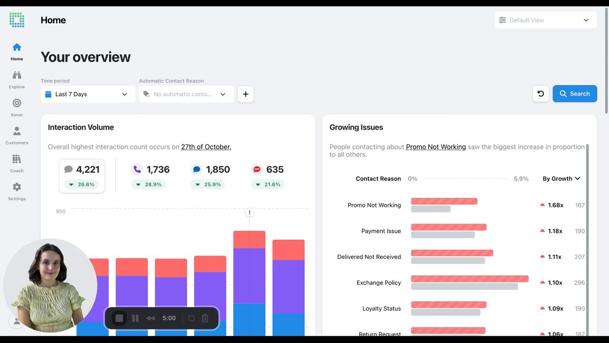Open the Last 7 Days time period dropdown
This screenshot has width=609, height=343.
(88, 94)
